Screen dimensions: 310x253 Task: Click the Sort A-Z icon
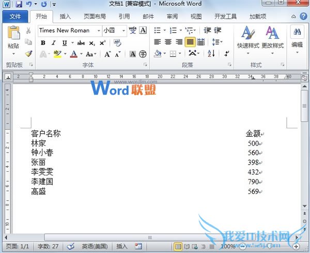click(211, 53)
